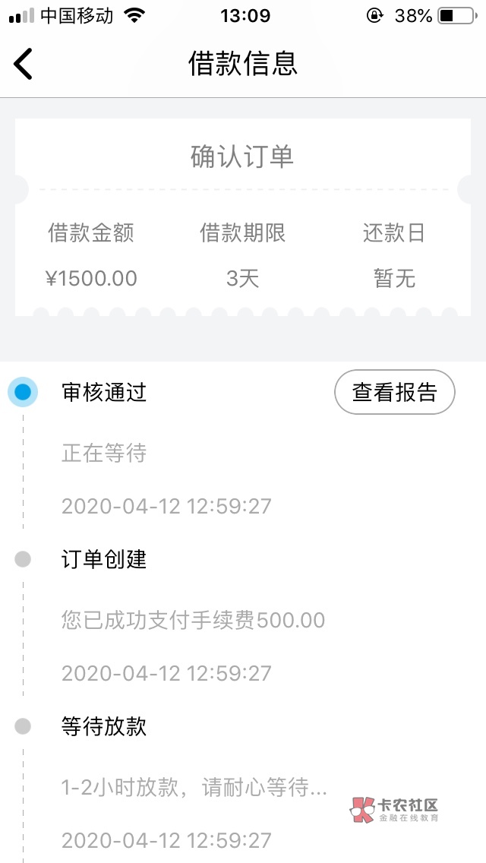The image size is (486, 863).
Task: Tap the grey 等待放款 timeline dot
Action: [23, 727]
